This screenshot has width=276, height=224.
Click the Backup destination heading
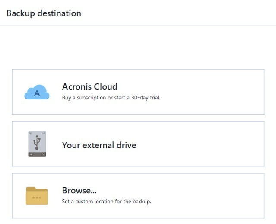(44, 13)
